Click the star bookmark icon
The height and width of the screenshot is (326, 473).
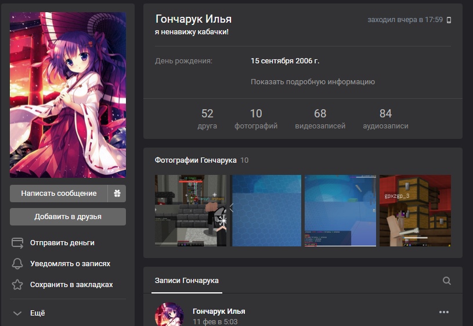click(x=18, y=285)
